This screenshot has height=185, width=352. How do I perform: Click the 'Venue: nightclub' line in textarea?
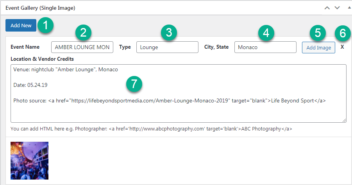click(x=66, y=70)
